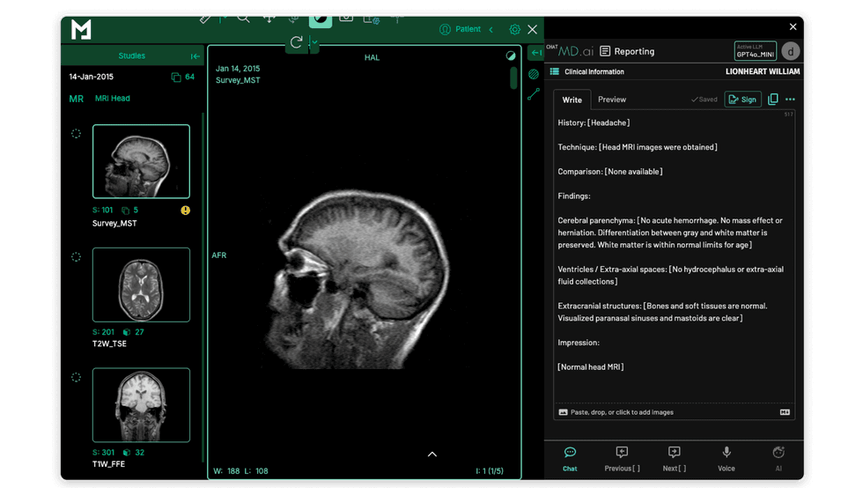Collapse the Studies panel arrow

pos(195,56)
